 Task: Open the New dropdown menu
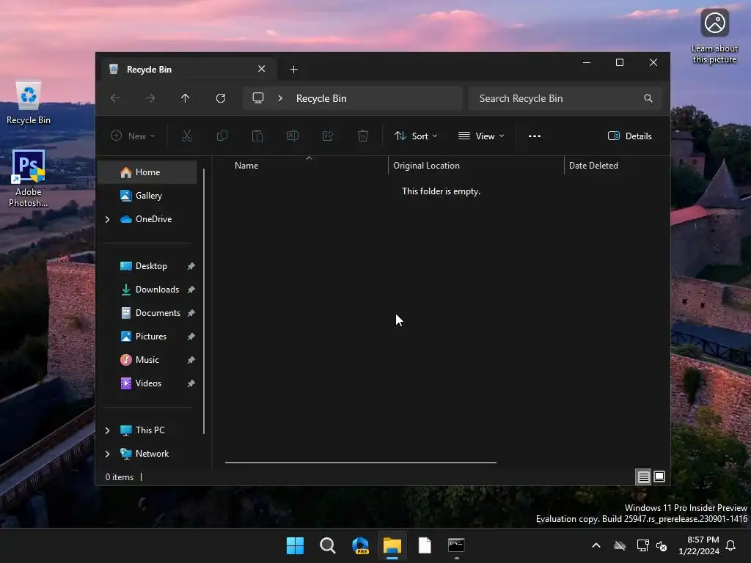(x=133, y=136)
